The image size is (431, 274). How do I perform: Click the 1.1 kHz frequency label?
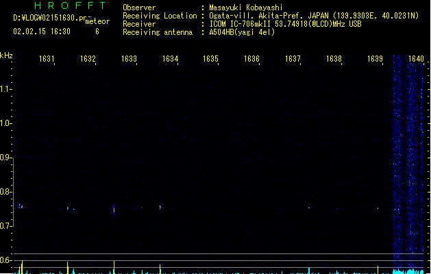5,89
